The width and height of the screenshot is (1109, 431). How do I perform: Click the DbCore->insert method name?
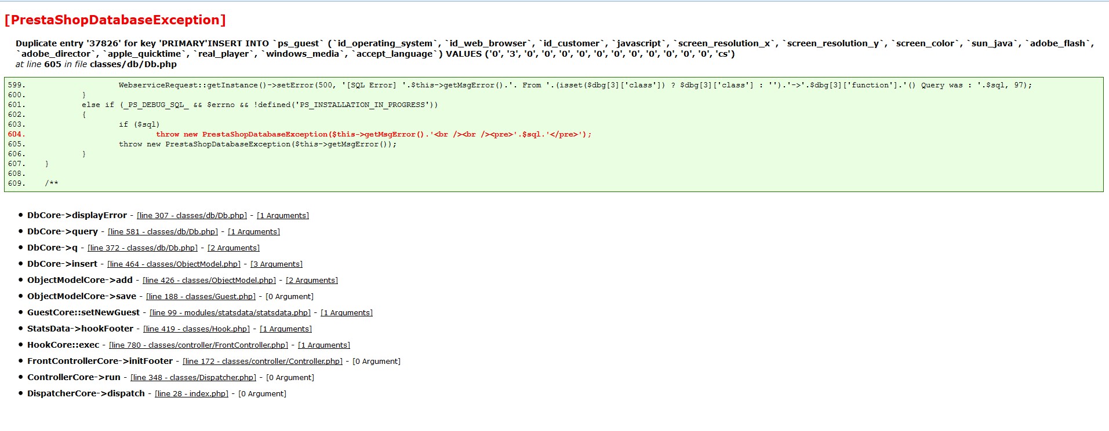[62, 264]
